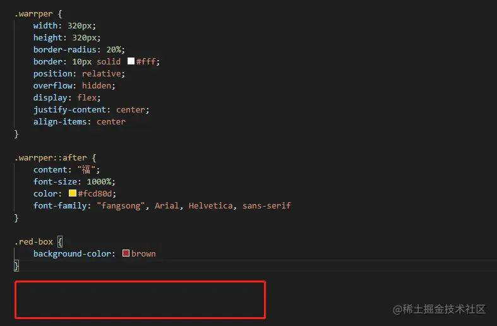Click the 'width' property line
The width and height of the screenshot is (497, 326).
click(x=64, y=26)
